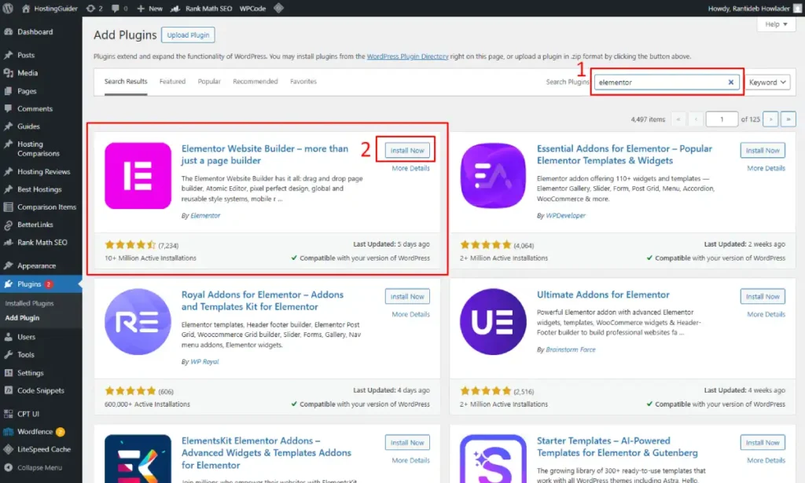Open Rank Math SEO in admin bar
The image size is (805, 483).
click(201, 8)
